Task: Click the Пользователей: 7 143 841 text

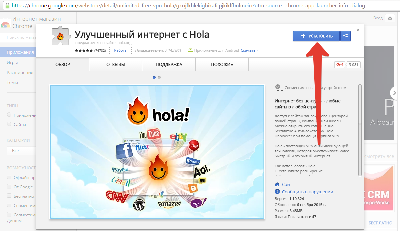Action: coord(158,50)
